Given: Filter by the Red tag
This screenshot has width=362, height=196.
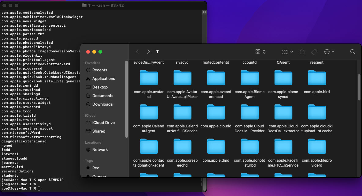Looking at the screenshot, I should 96,168.
